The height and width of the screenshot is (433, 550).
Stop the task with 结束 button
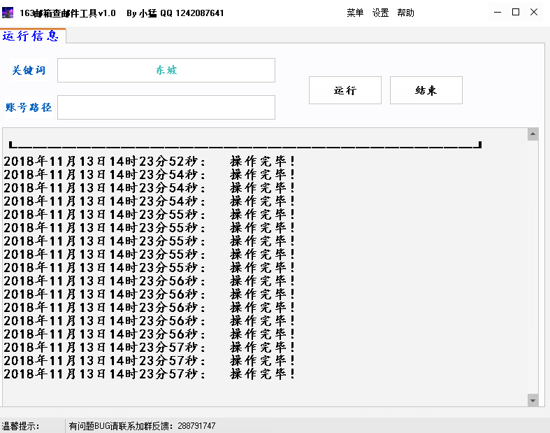(x=426, y=90)
